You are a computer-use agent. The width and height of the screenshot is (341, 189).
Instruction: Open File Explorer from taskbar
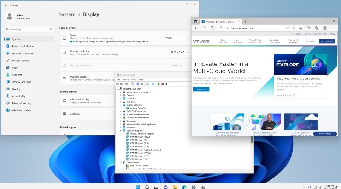(175, 187)
